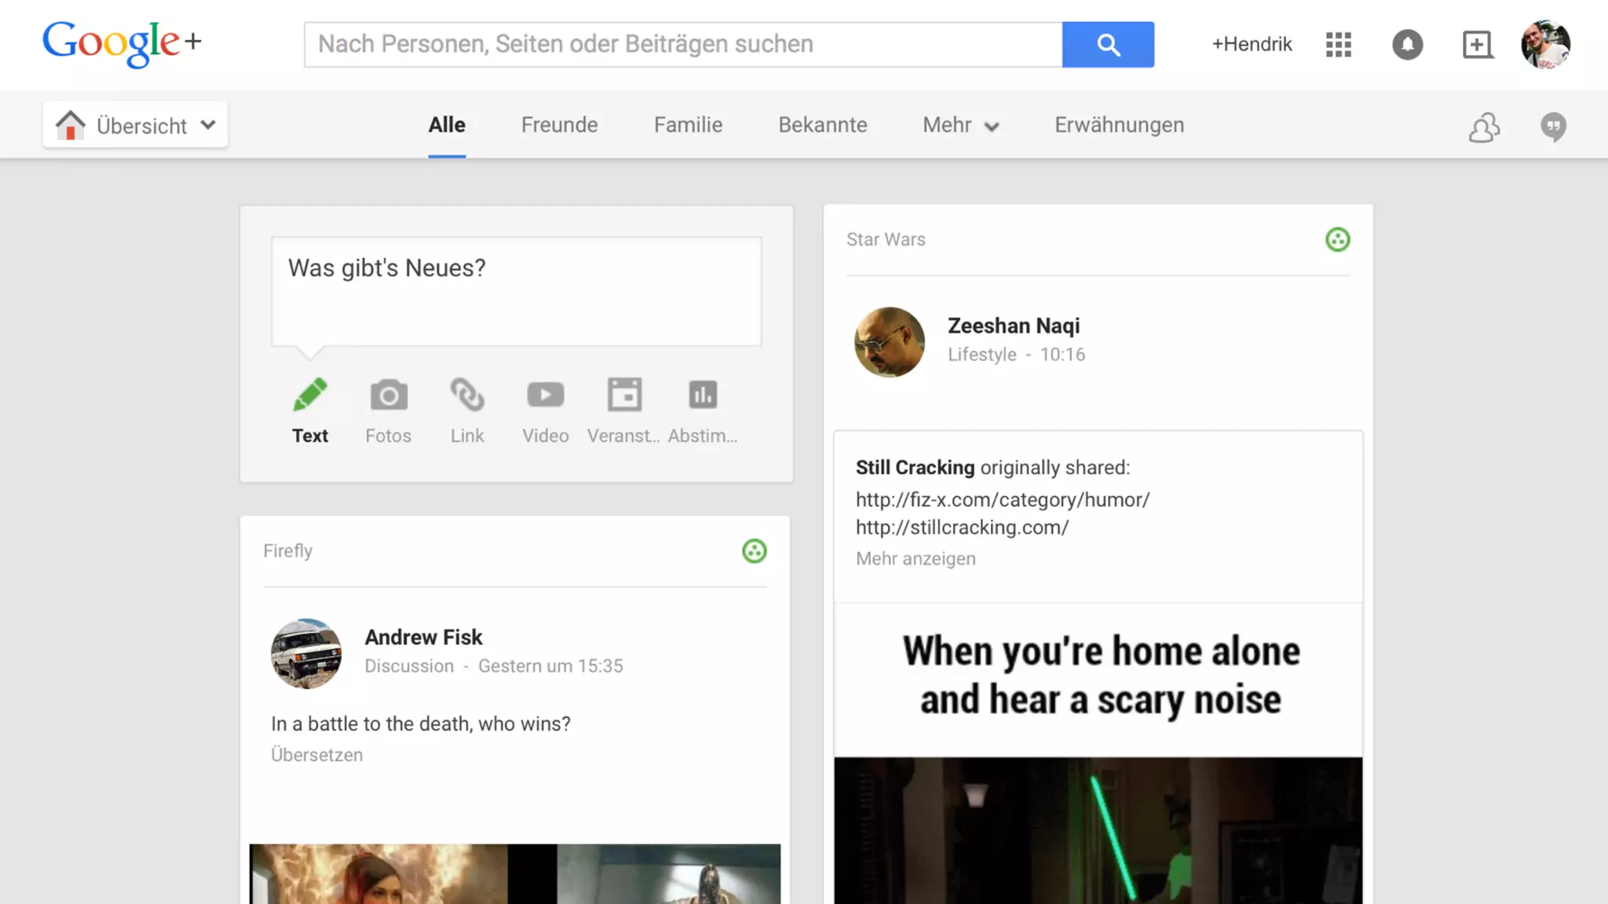
Task: Open the notifications bell
Action: 1407,45
